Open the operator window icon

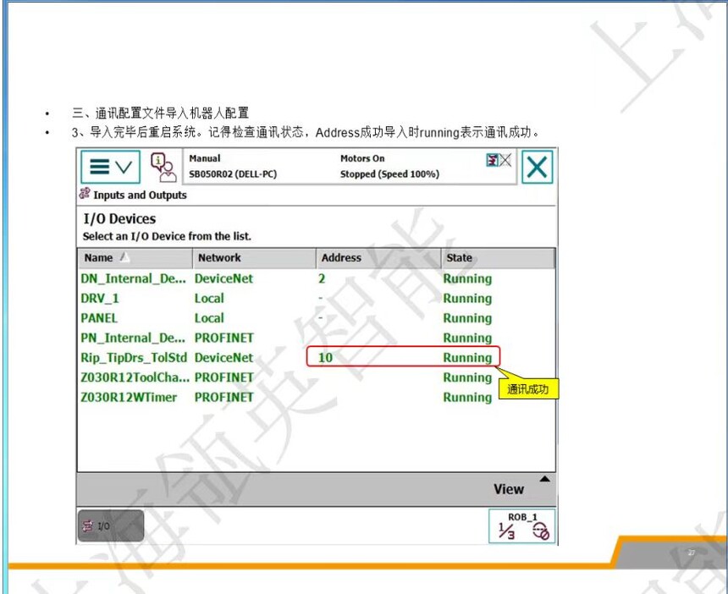tap(163, 167)
